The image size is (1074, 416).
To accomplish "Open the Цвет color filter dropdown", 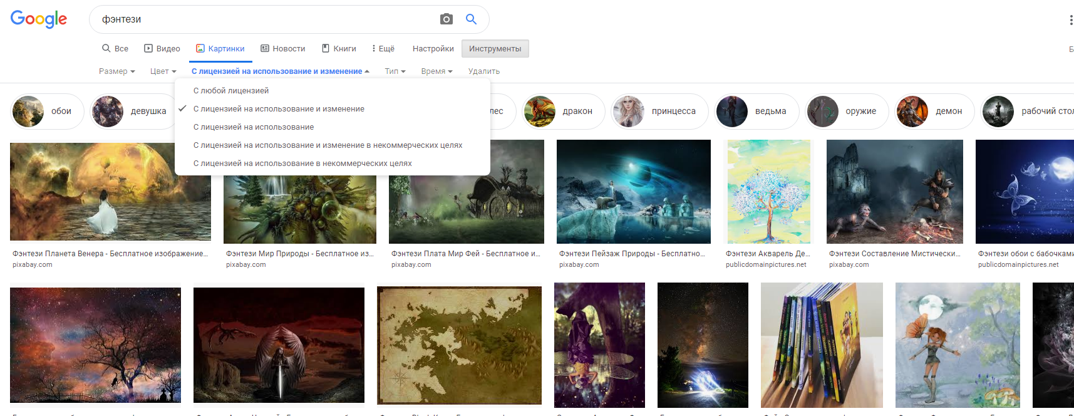I will point(163,71).
